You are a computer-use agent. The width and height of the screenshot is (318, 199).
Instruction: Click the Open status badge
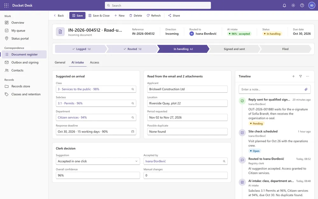[254, 151]
